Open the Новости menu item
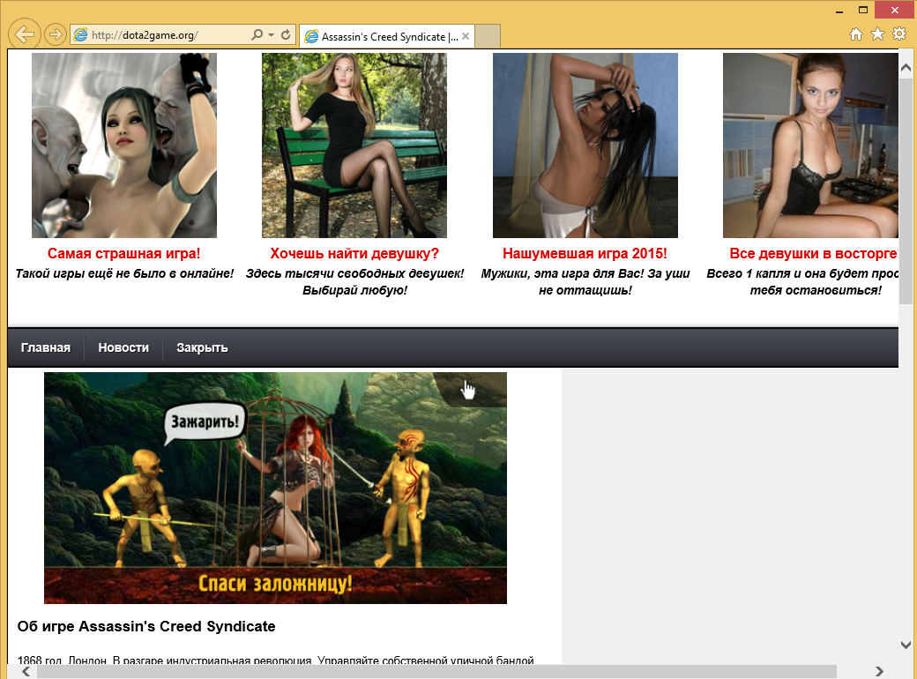Screen dimensions: 917x679 coord(123,347)
